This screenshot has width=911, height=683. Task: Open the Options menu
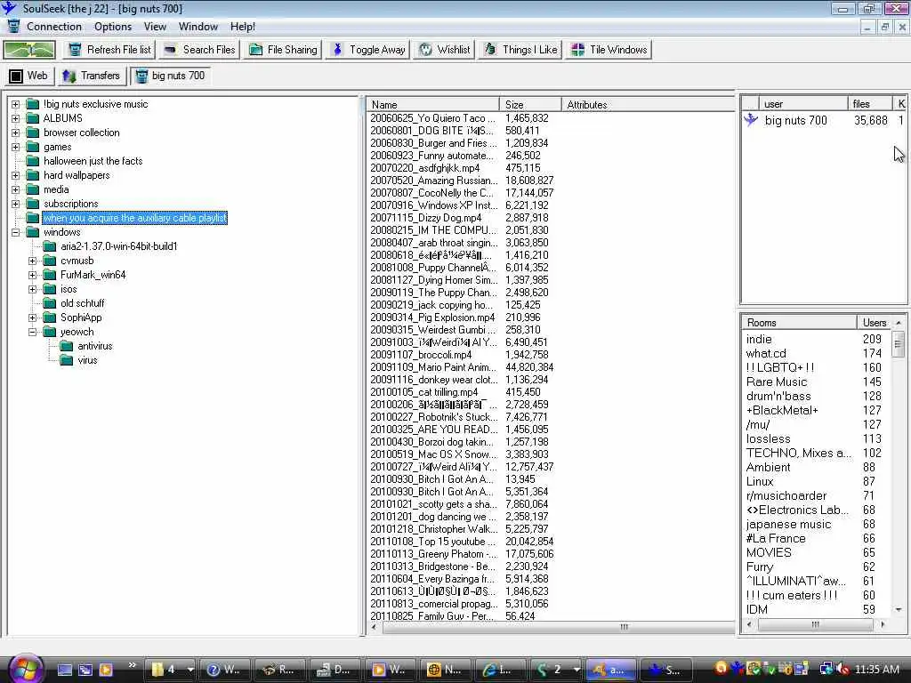click(x=113, y=27)
